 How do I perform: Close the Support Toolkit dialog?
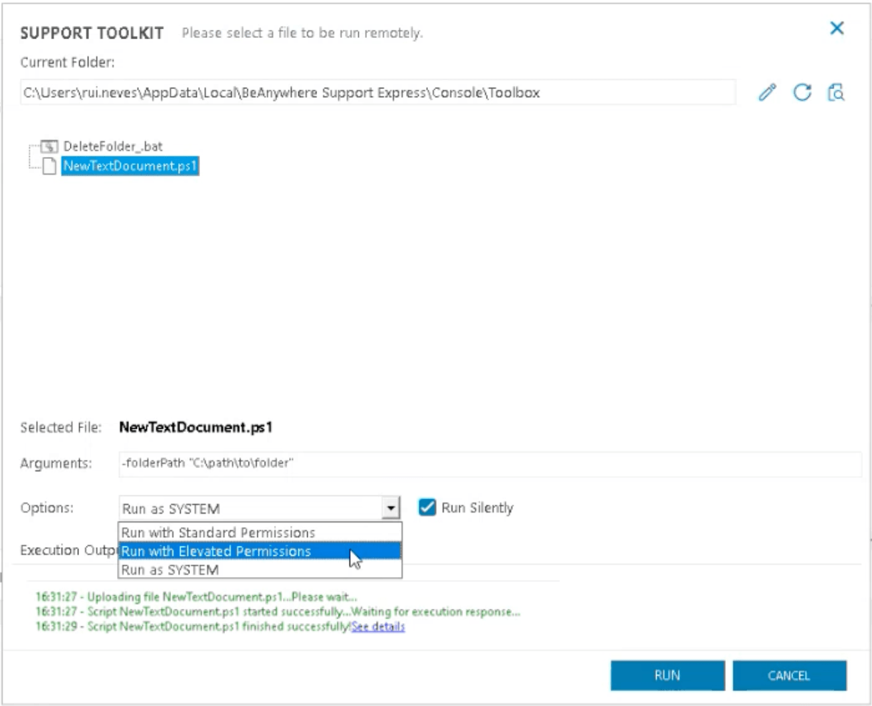click(837, 28)
